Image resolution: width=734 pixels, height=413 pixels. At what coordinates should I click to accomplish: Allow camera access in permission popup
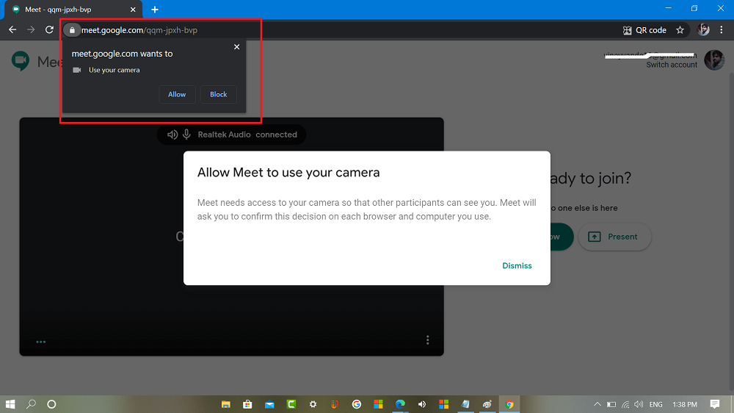click(x=177, y=94)
